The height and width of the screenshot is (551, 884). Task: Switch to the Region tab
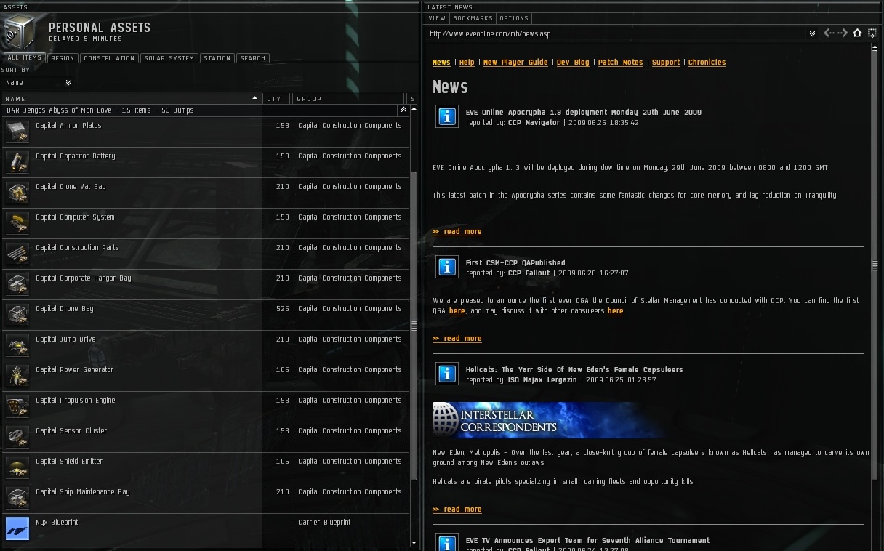coord(63,58)
